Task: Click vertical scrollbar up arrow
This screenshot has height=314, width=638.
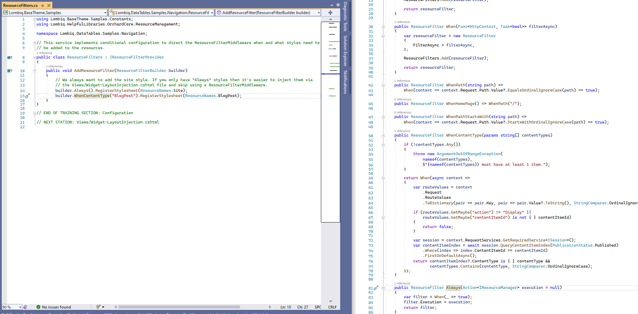Action: [x=331, y=19]
